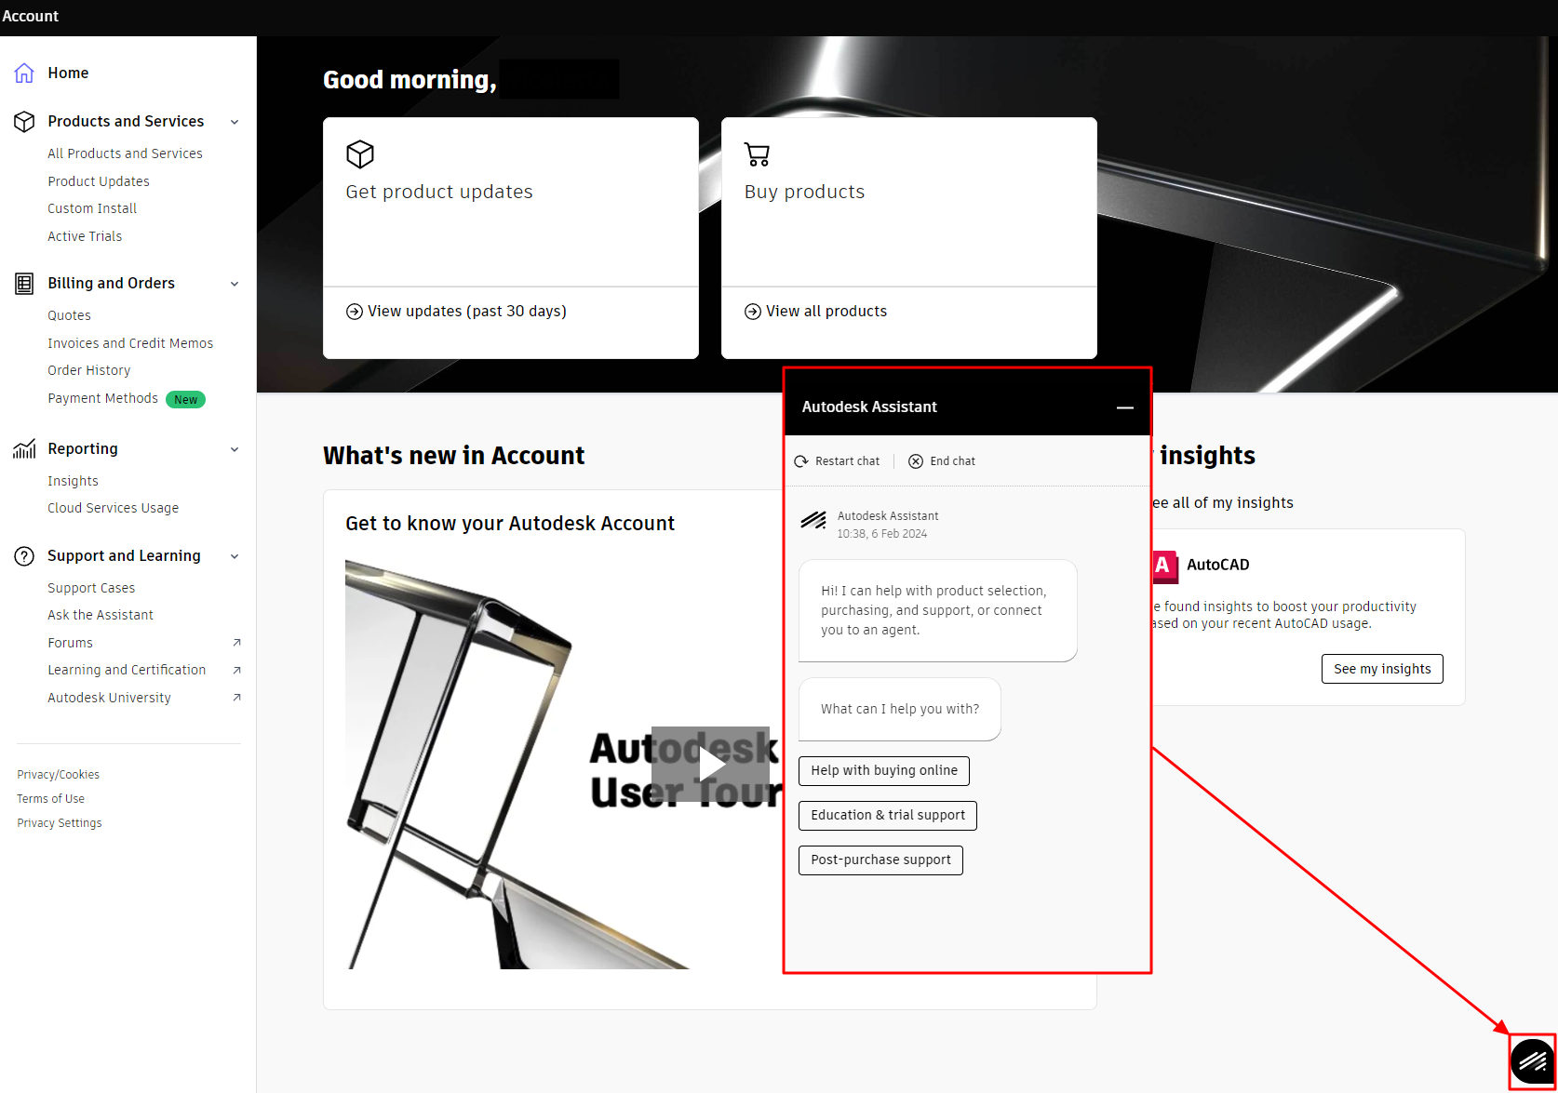The image size is (1558, 1093).
Task: Click the Support and Learning question icon
Action: coord(24,556)
